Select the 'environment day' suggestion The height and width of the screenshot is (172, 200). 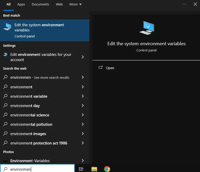(x=45, y=106)
